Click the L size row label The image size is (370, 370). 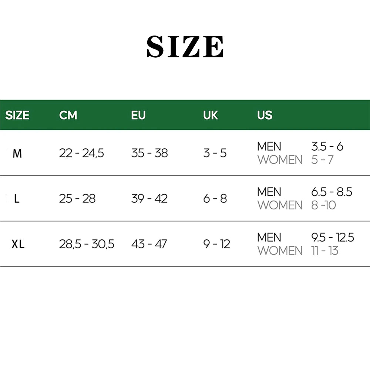tap(17, 199)
